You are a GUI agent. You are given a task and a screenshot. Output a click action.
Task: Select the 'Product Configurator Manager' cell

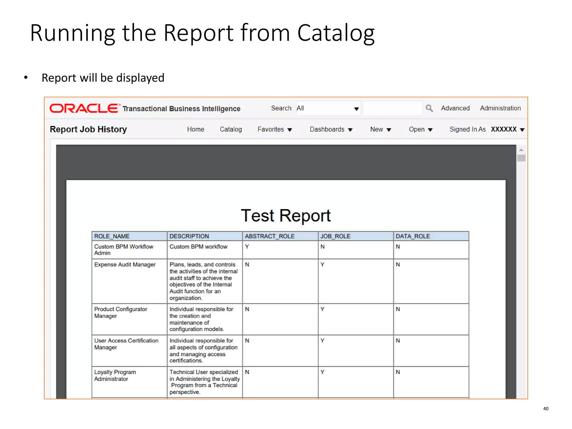(x=129, y=319)
